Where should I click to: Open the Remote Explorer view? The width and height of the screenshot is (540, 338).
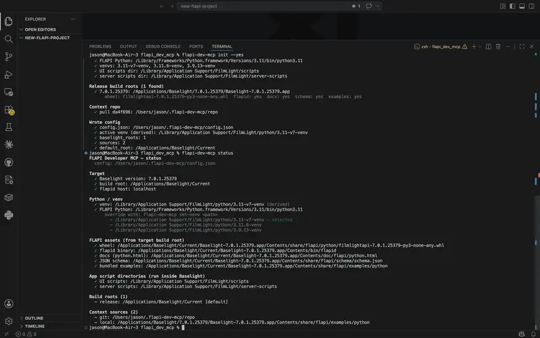[x=8, y=92]
